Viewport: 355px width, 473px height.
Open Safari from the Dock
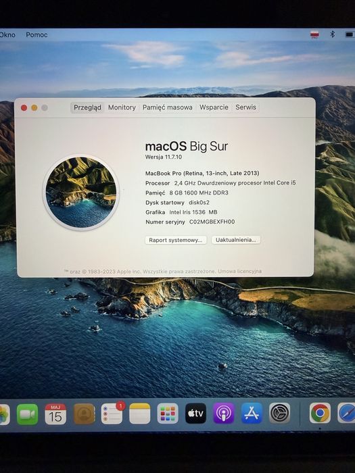coord(346,413)
